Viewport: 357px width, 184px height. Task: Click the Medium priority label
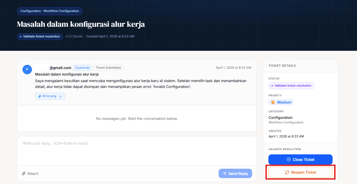[x=284, y=102]
